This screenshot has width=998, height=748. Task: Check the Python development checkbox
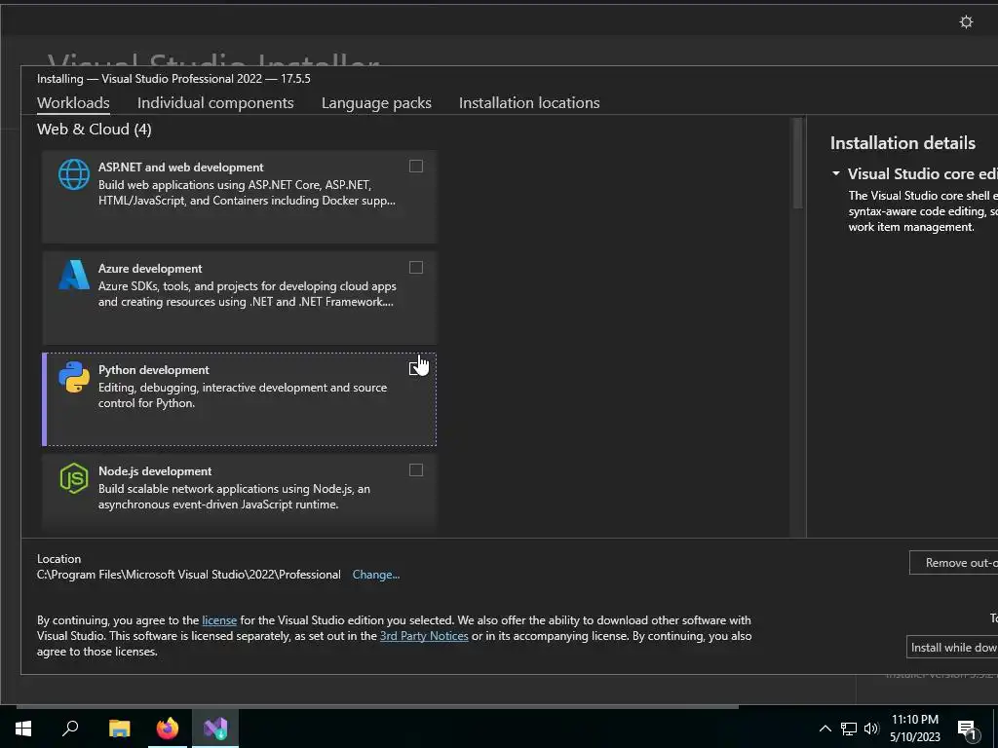[x=415, y=368]
